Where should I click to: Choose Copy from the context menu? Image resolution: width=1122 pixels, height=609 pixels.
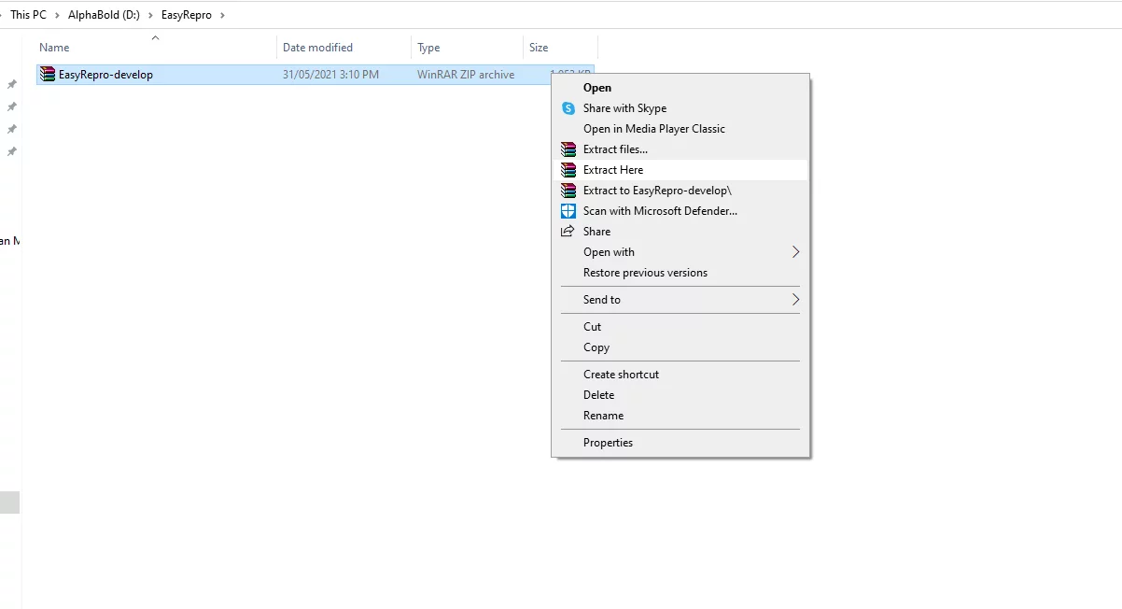click(x=680, y=347)
